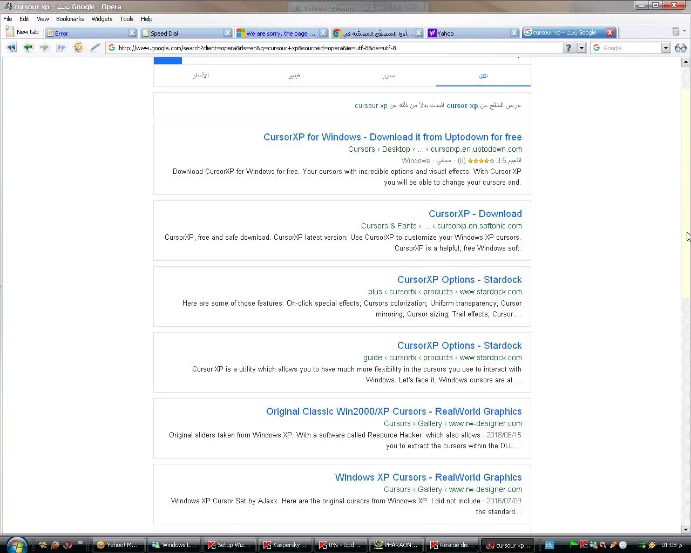The width and height of the screenshot is (691, 553).
Task: Go back with the green Back arrow
Action: [x=28, y=48]
